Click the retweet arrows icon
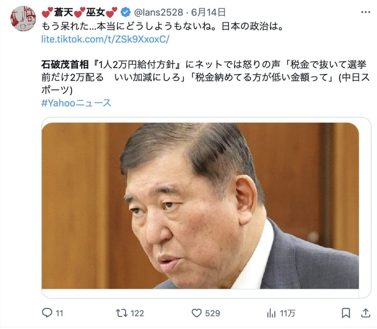 (121, 313)
